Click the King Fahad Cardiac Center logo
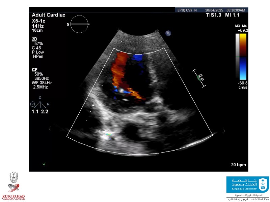The height and width of the screenshot is (202, 270). 13,186
